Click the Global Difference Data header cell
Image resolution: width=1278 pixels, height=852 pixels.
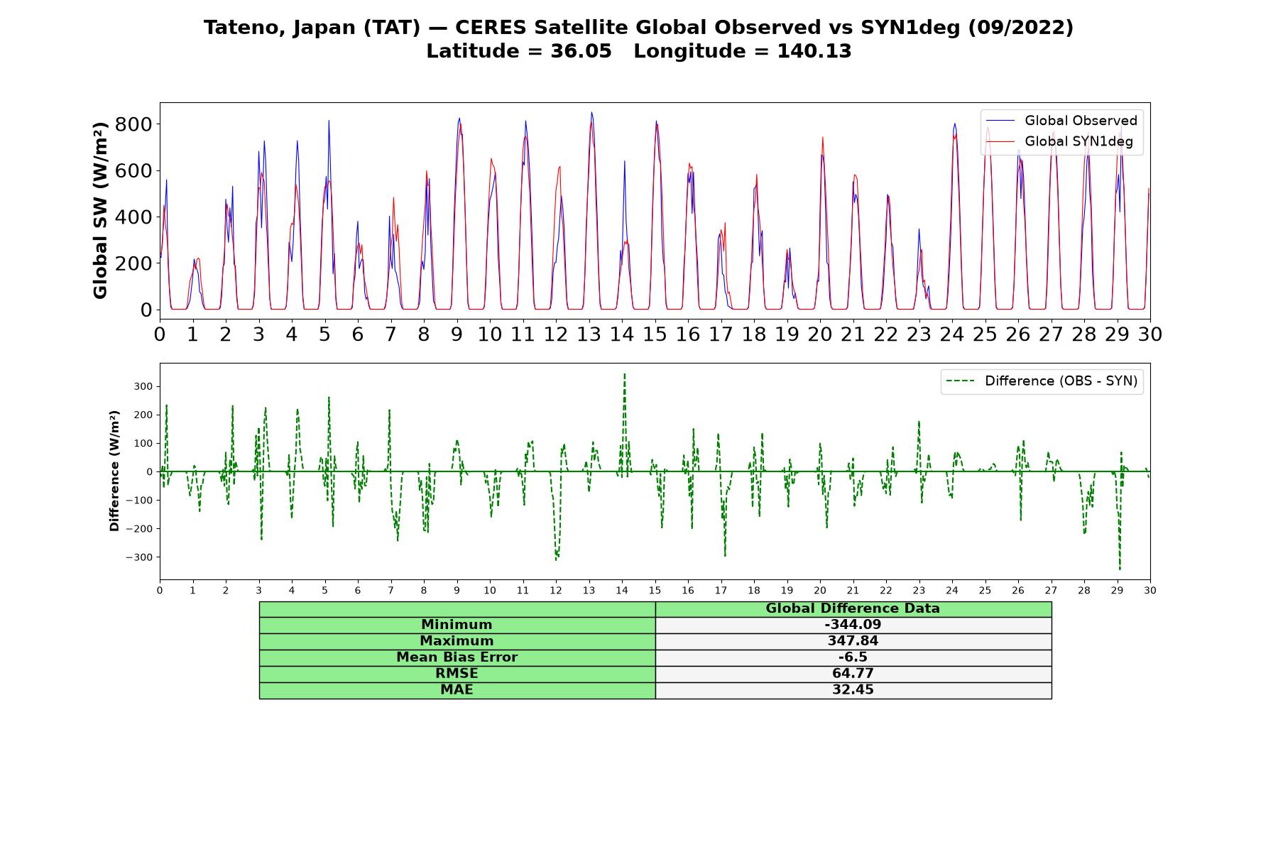click(x=853, y=608)
